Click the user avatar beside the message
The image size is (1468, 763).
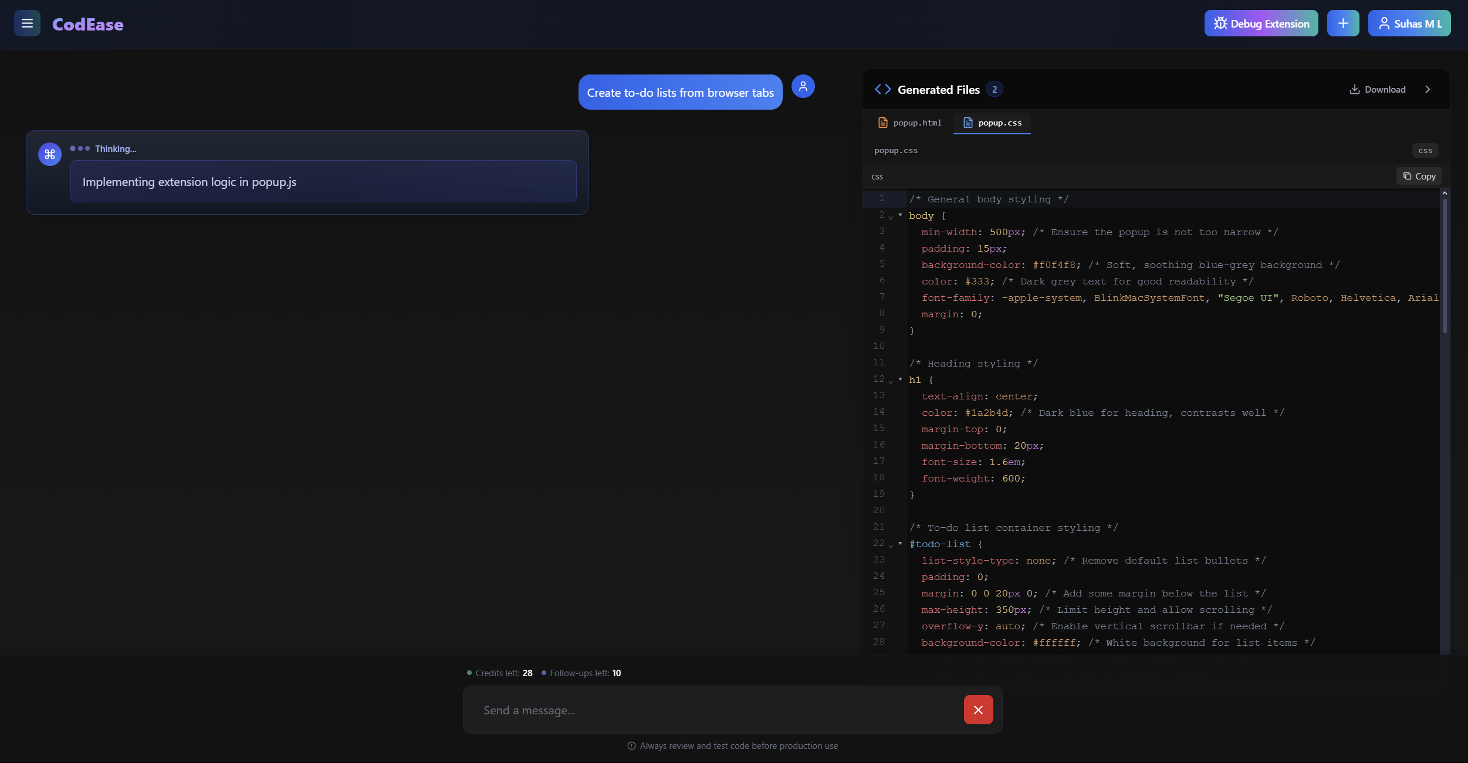pyautogui.click(x=803, y=86)
